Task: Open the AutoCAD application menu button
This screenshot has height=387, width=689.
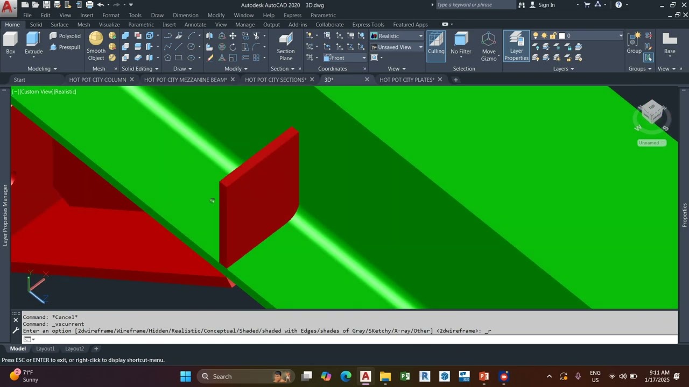Action: (x=8, y=7)
